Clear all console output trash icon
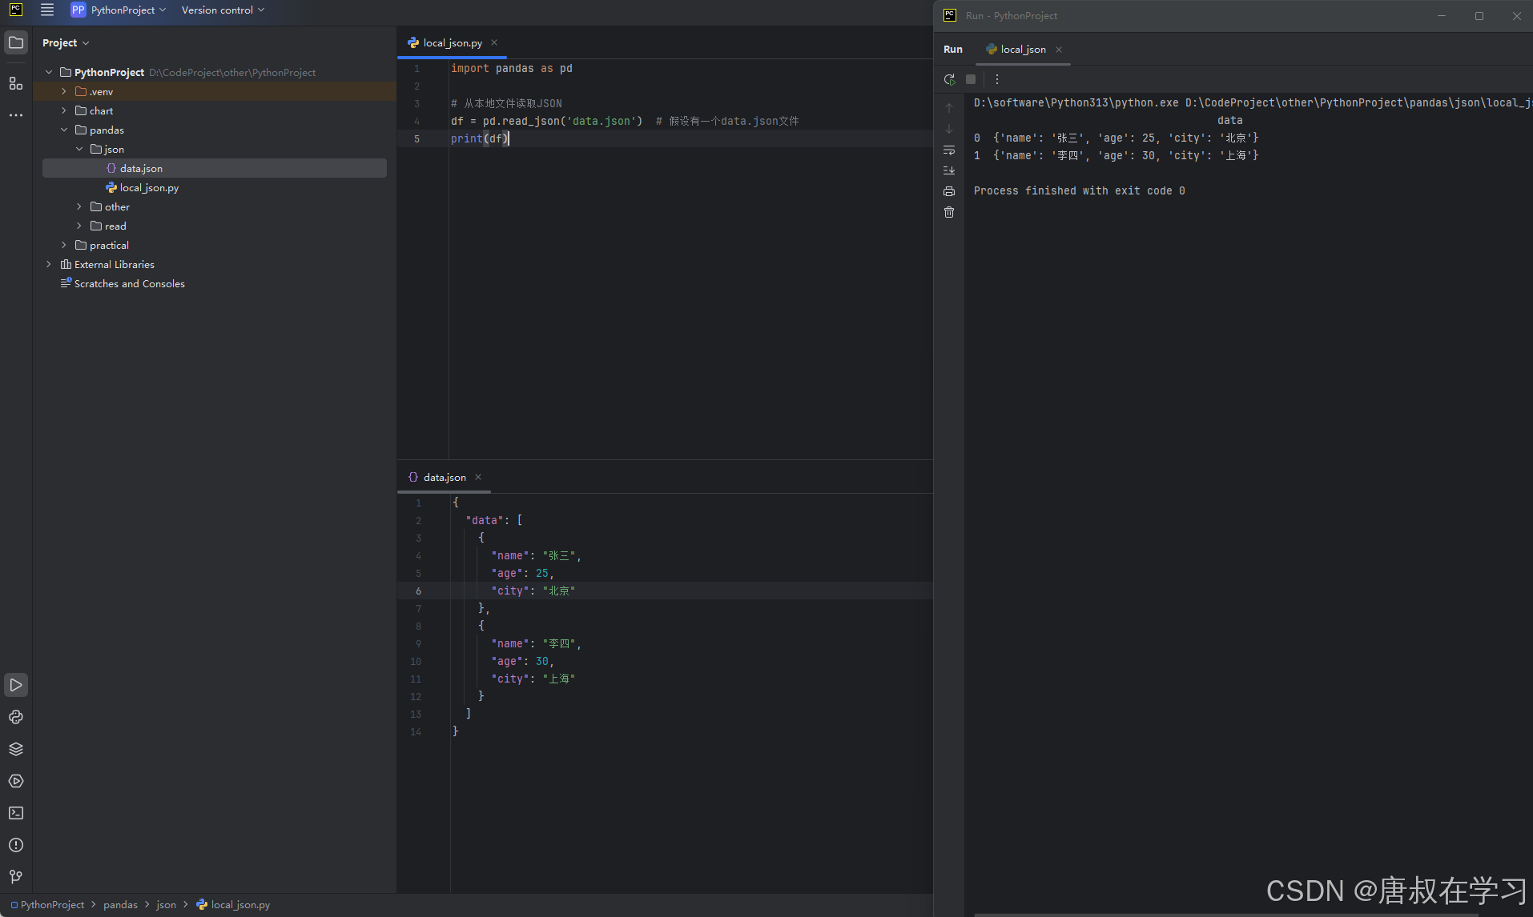This screenshot has height=917, width=1533. pos(949,212)
